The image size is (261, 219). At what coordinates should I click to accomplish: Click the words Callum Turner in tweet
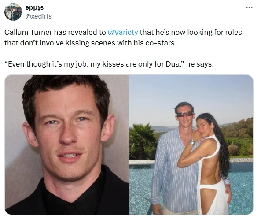28,32
